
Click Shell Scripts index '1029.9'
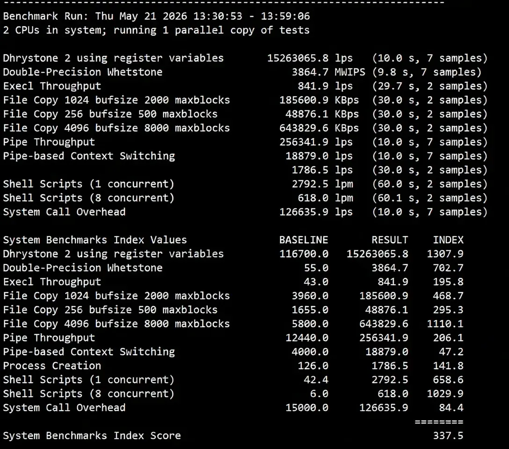point(445,393)
